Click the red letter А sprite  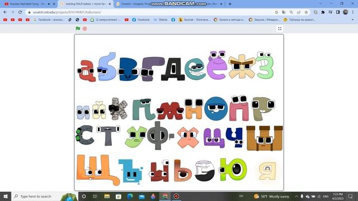pyautogui.click(x=86, y=71)
